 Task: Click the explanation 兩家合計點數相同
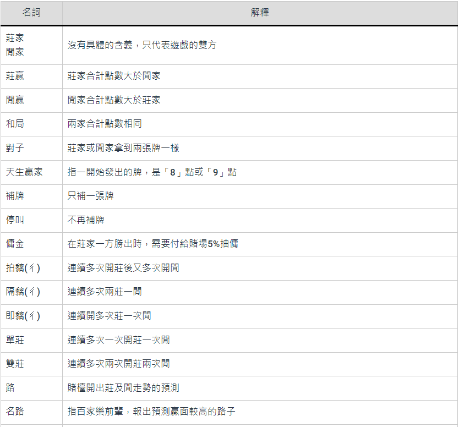(105, 124)
